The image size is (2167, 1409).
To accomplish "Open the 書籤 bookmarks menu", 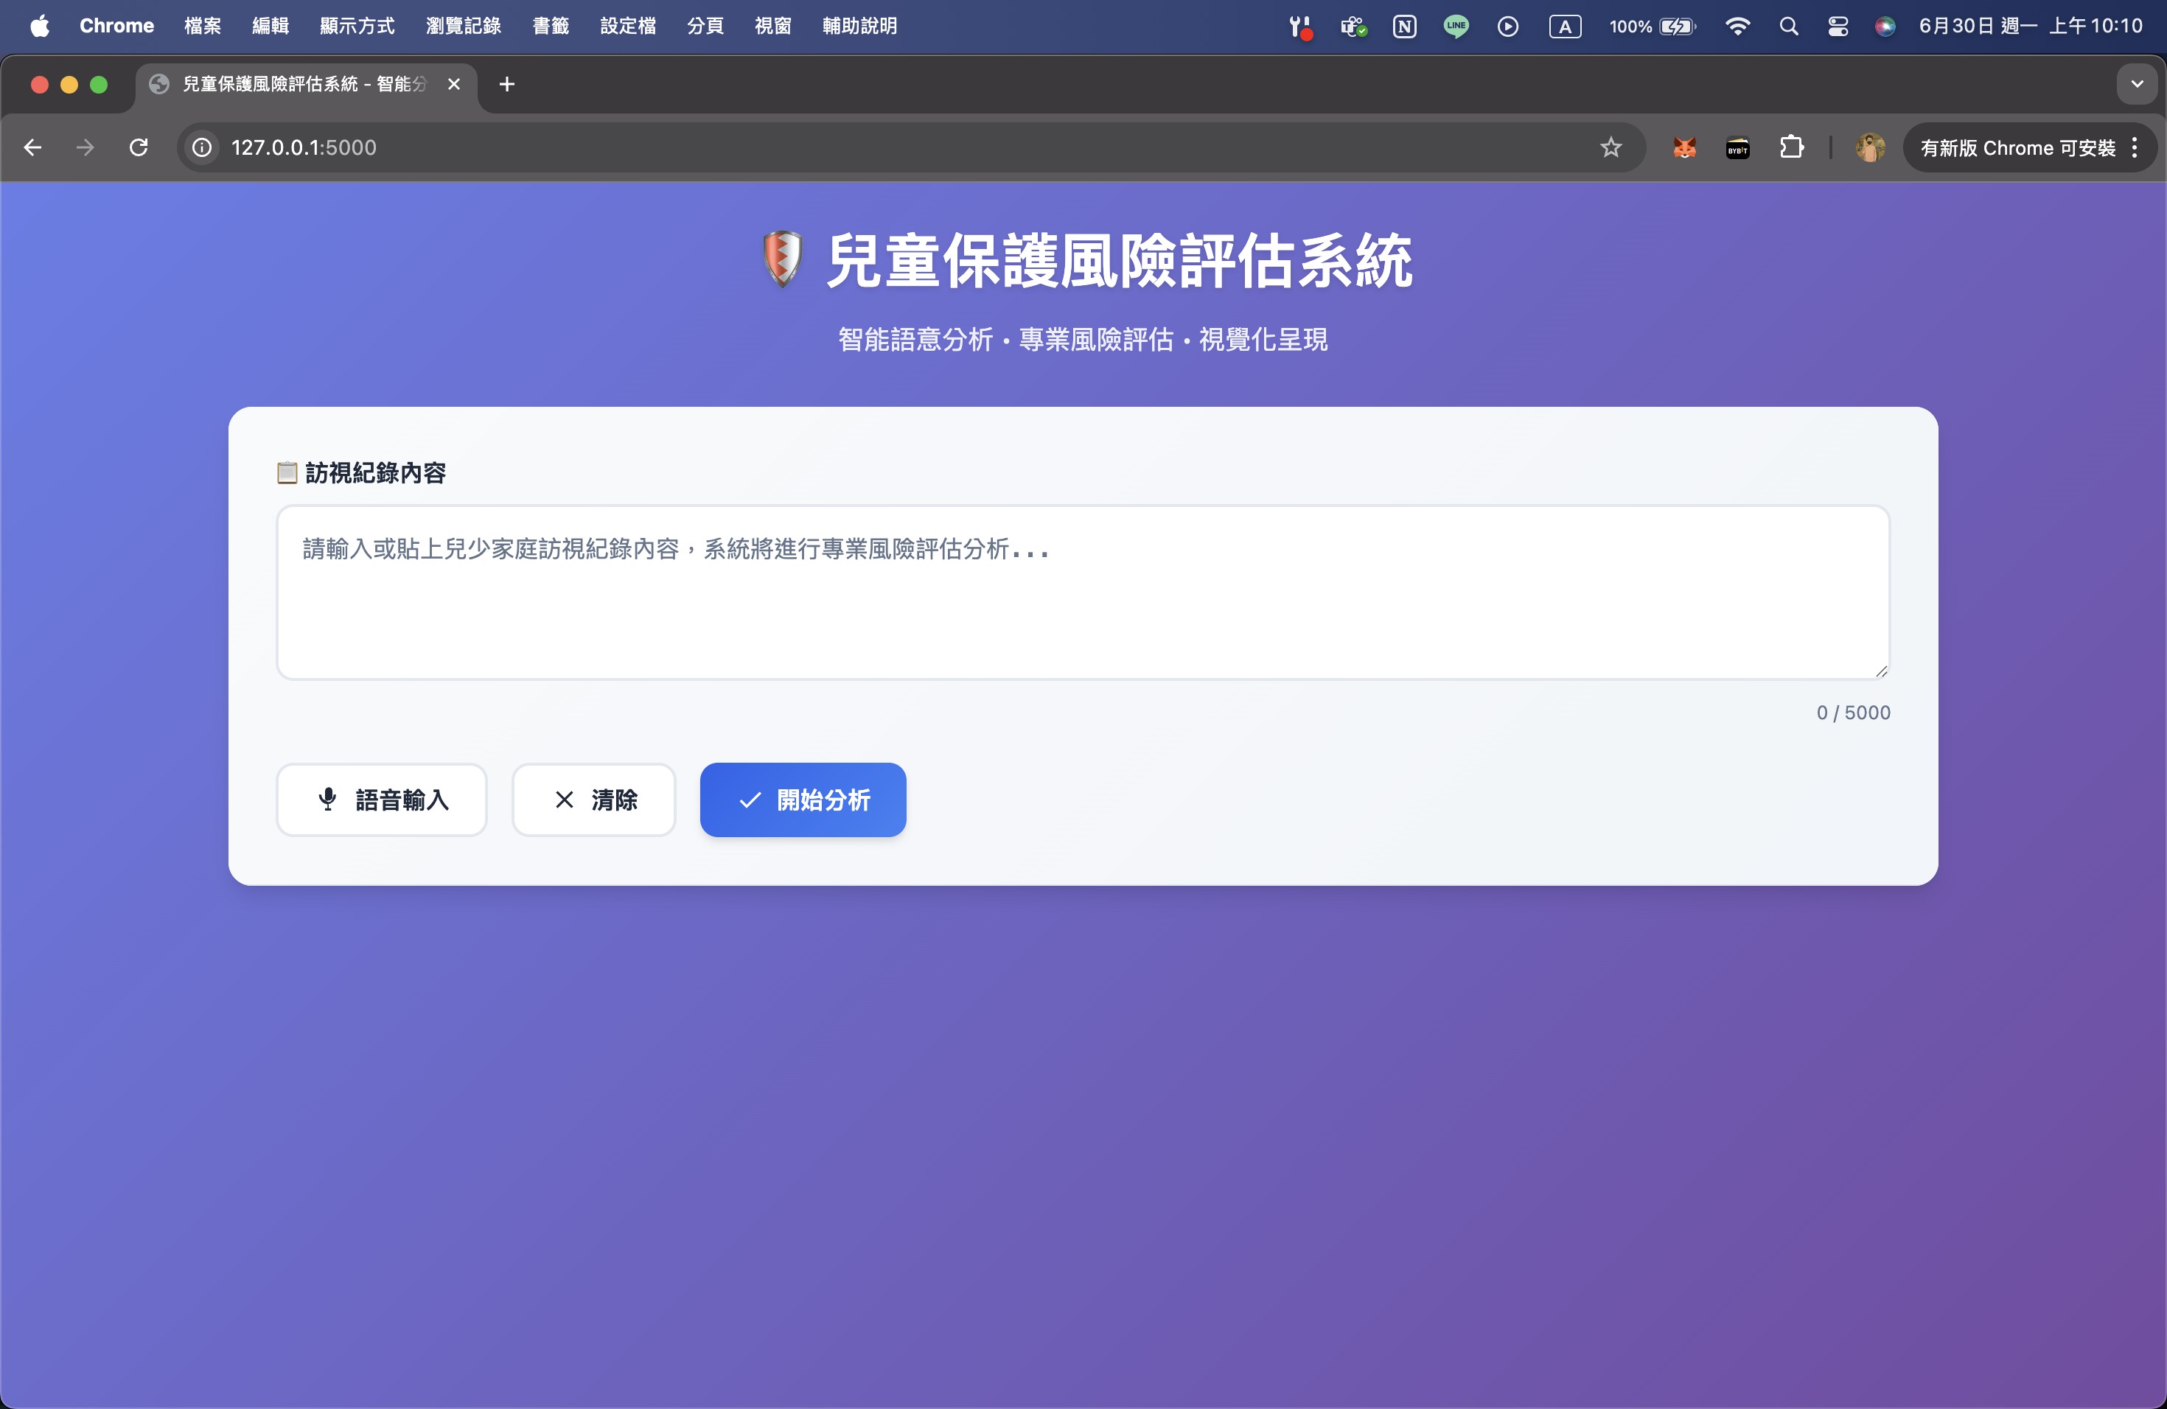I will 550,26.
